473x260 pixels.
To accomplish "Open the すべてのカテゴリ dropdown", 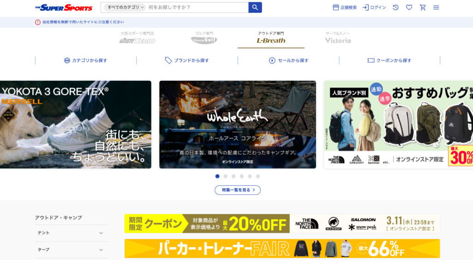I will [x=125, y=7].
